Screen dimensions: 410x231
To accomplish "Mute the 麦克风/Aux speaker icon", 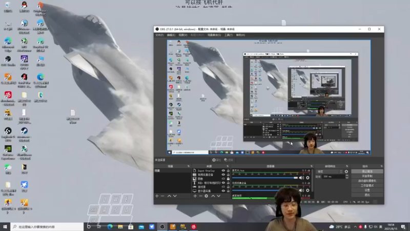I will 301,178.
